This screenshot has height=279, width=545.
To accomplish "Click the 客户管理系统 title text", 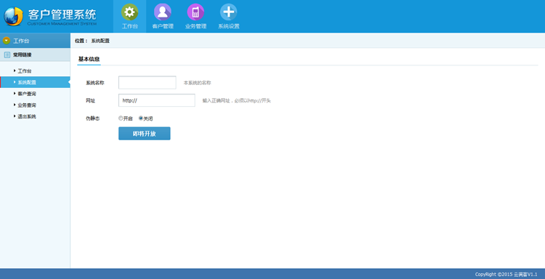I will tap(62, 15).
